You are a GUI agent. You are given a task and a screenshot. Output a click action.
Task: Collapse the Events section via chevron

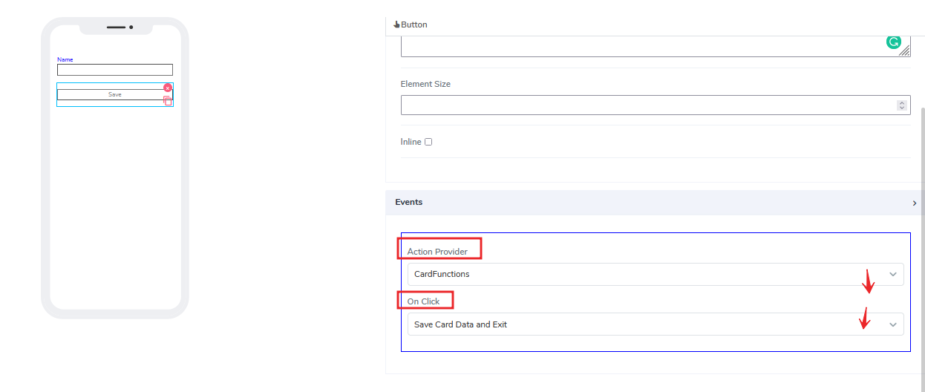pyautogui.click(x=914, y=203)
